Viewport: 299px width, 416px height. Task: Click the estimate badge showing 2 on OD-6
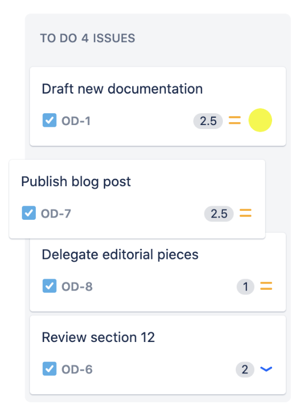pyautogui.click(x=245, y=369)
